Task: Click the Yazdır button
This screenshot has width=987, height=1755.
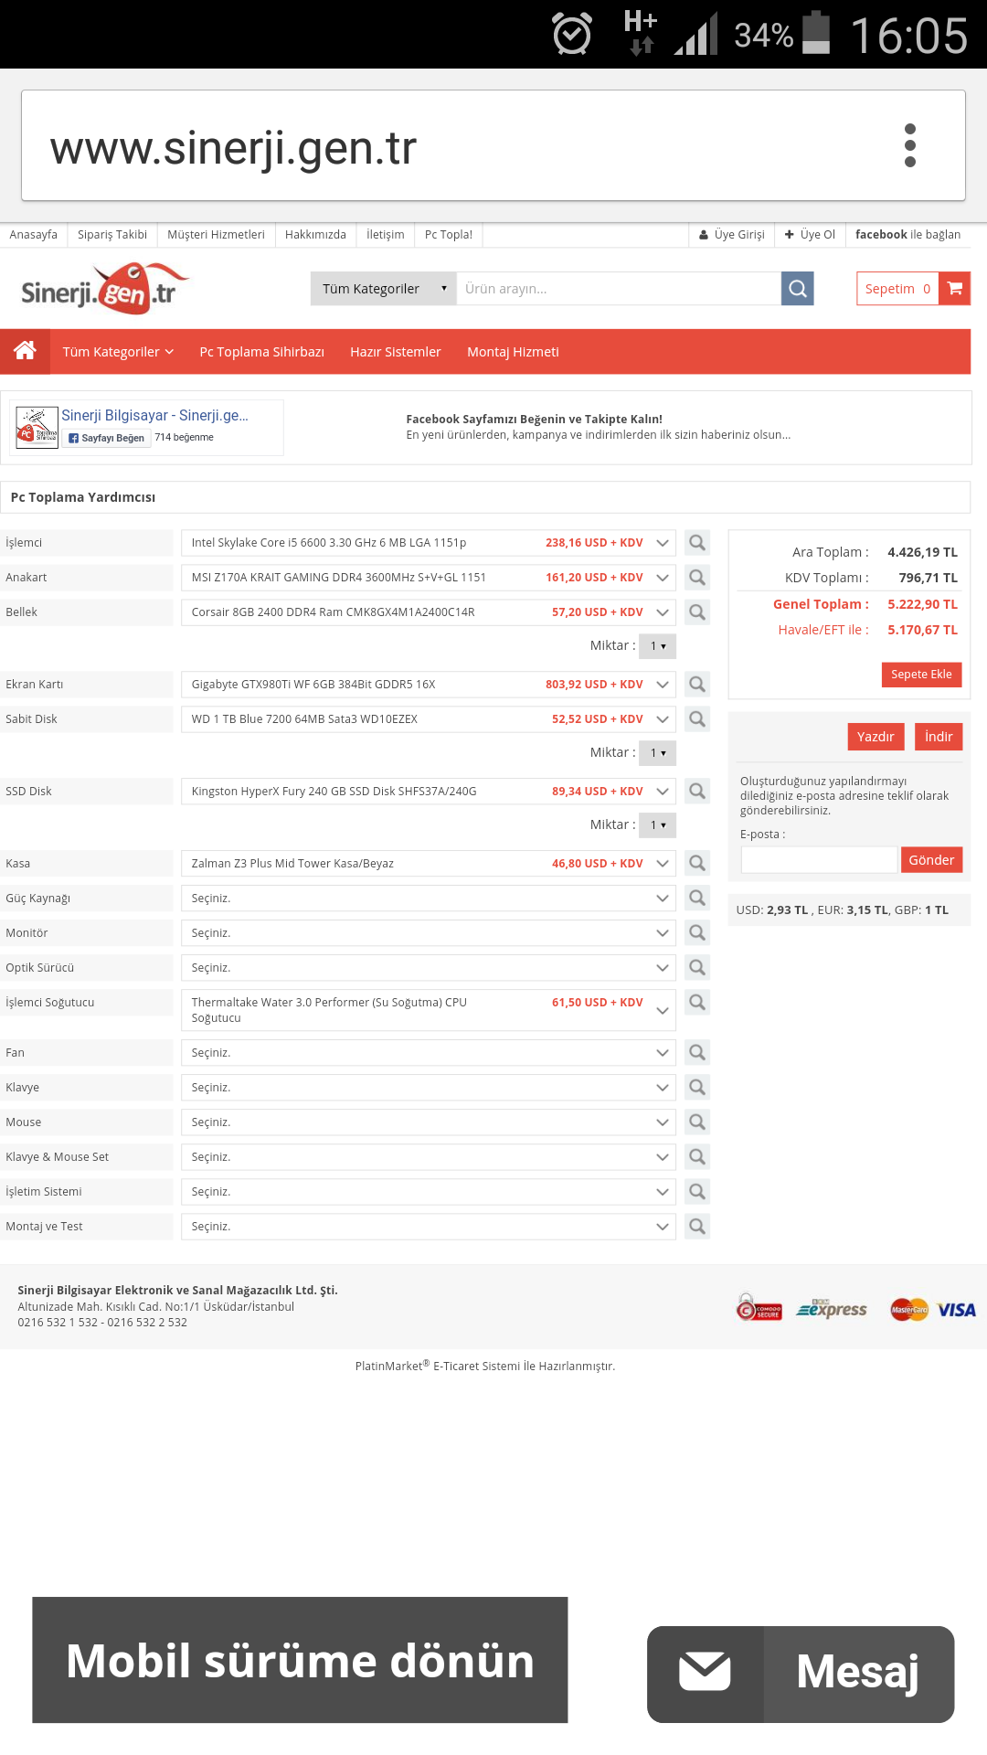Action: click(876, 737)
